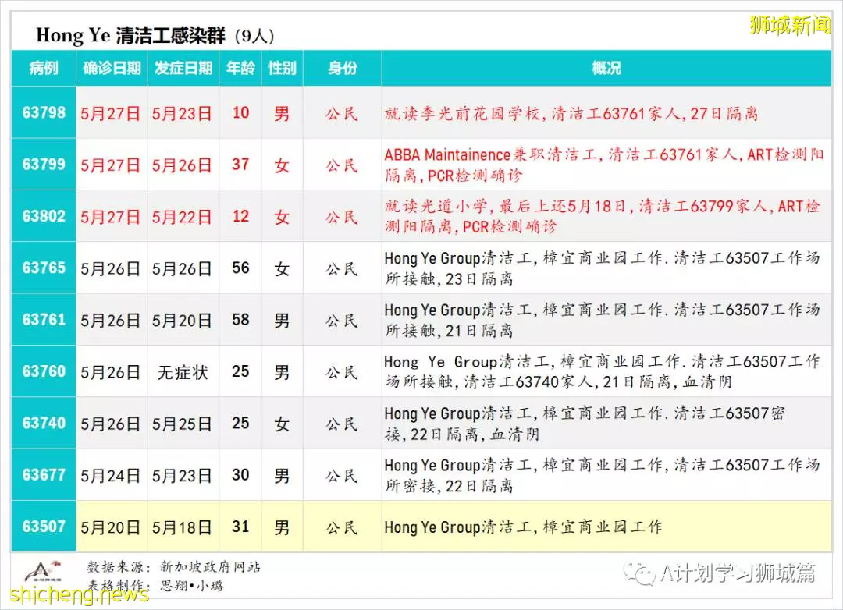The width and height of the screenshot is (843, 610).
Task: Click confirmed date 5月20日 in row 63507
Action: (111, 527)
